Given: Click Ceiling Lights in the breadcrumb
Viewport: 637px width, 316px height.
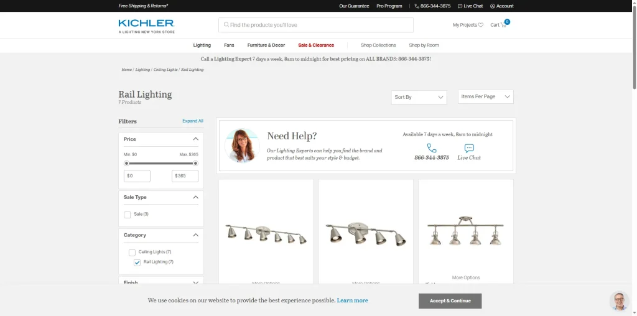Looking at the screenshot, I should tap(165, 70).
